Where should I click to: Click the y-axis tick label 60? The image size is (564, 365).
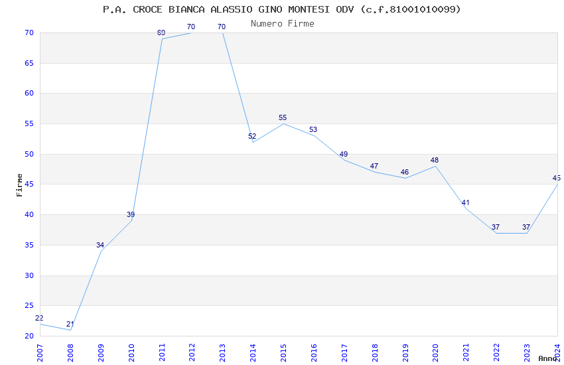coord(29,93)
